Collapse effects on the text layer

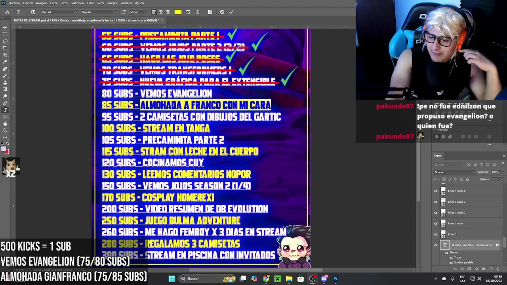pyautogui.click(x=501, y=245)
